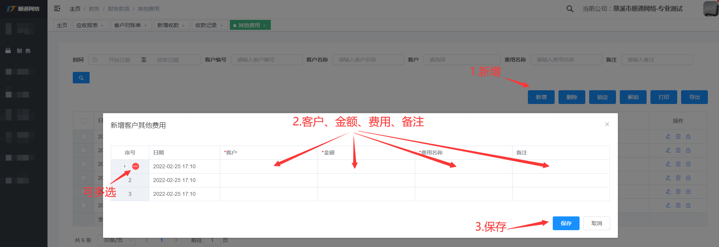Toggle the hamburger sidebar collapse icon

(57, 8)
